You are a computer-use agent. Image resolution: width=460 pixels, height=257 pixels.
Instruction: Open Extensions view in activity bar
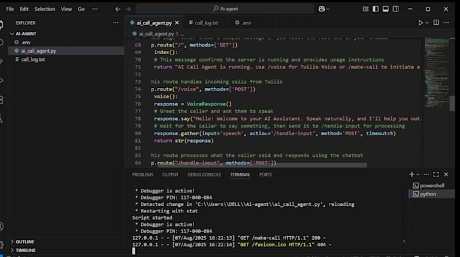tap(1, 99)
